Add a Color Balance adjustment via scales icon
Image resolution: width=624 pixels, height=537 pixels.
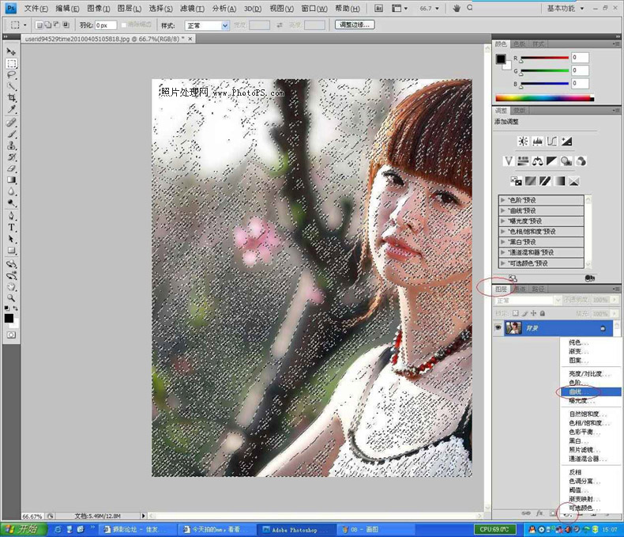pos(538,161)
